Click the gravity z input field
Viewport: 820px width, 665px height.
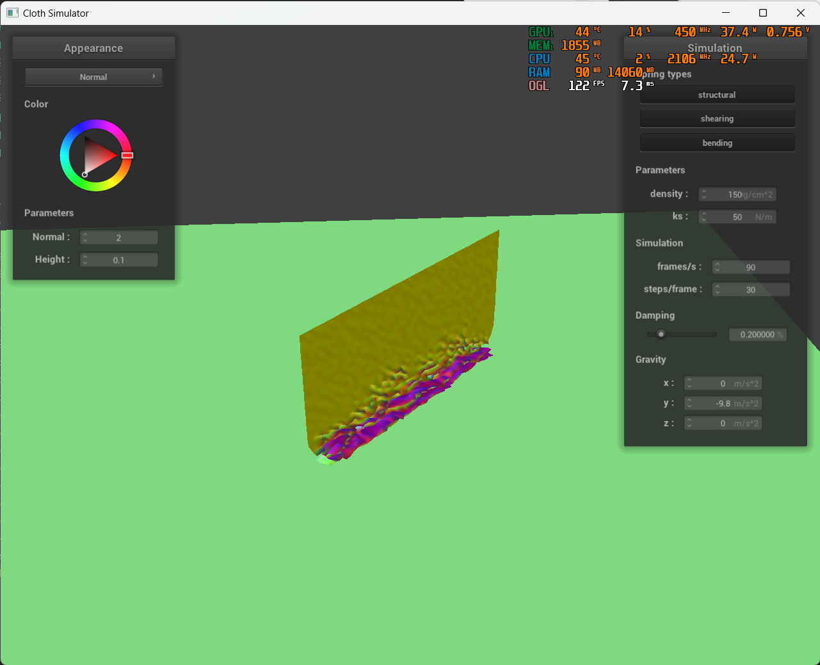[x=723, y=423]
